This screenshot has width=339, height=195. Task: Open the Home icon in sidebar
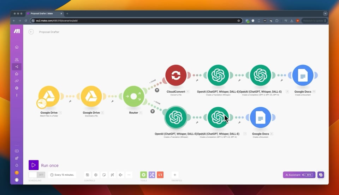click(17, 47)
